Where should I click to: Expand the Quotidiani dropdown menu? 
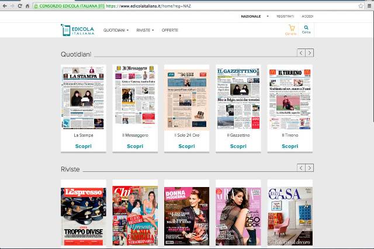coord(115,30)
